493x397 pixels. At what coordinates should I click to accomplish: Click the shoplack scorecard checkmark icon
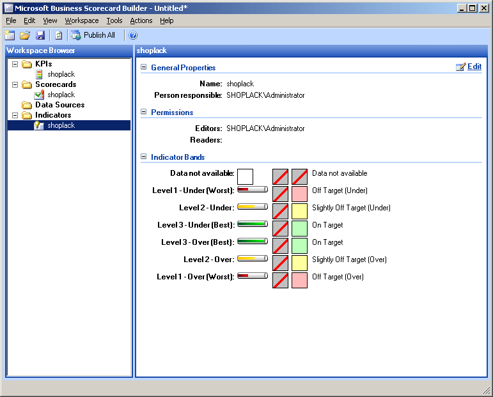coord(39,95)
